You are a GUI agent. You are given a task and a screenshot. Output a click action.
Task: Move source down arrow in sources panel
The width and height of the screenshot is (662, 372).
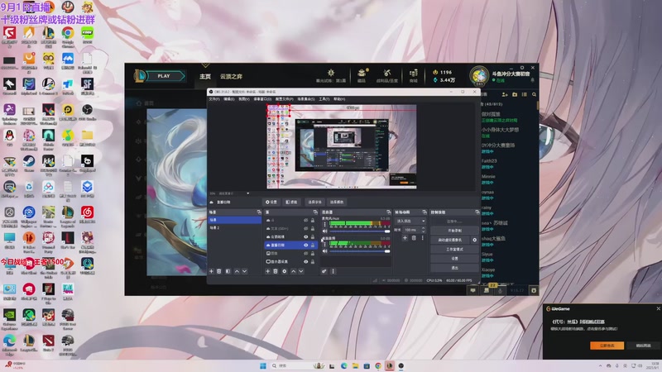click(x=301, y=271)
